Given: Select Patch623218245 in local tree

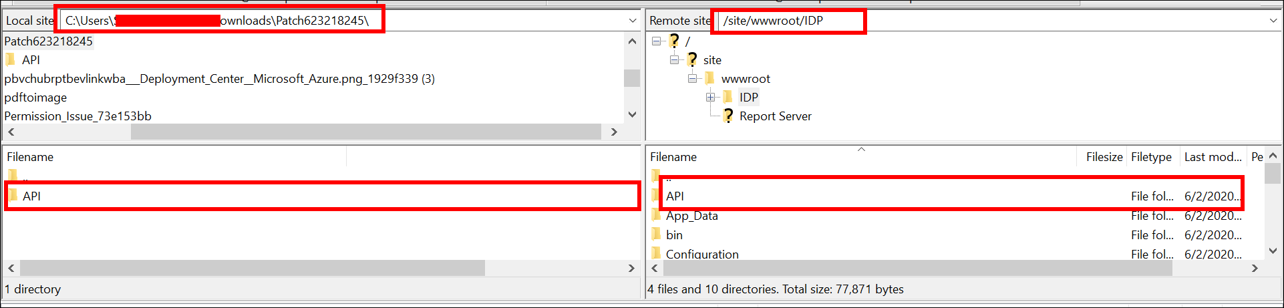Looking at the screenshot, I should coord(49,41).
